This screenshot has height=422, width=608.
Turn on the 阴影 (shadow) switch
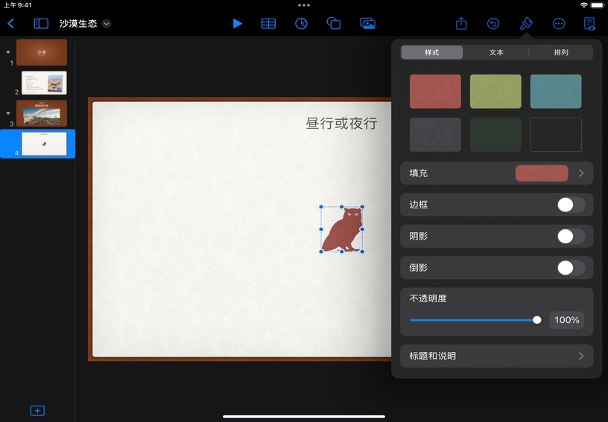pos(571,237)
